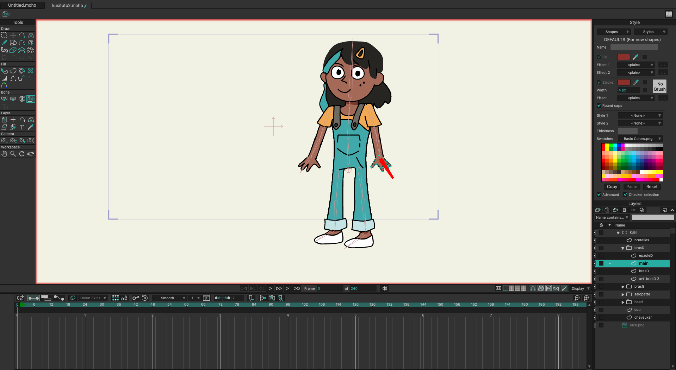The height and width of the screenshot is (370, 676).
Task: Open the Style 1 None dropdown
Action: pyautogui.click(x=640, y=115)
